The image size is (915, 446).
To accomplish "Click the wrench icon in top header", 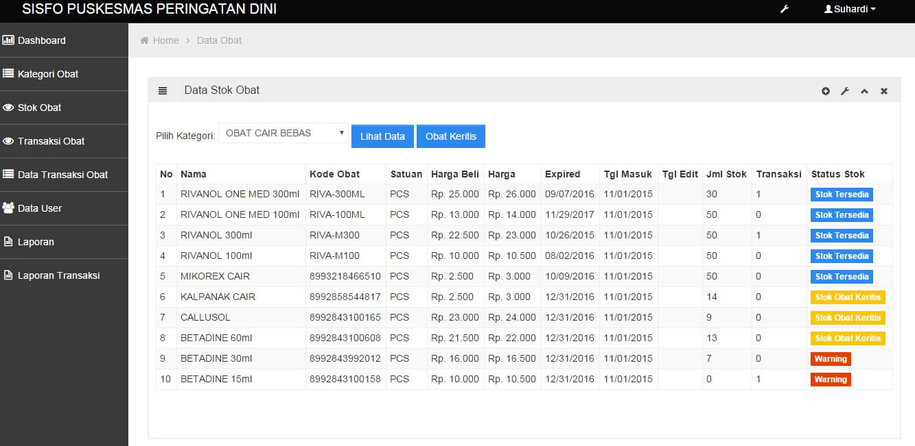I will click(x=785, y=10).
